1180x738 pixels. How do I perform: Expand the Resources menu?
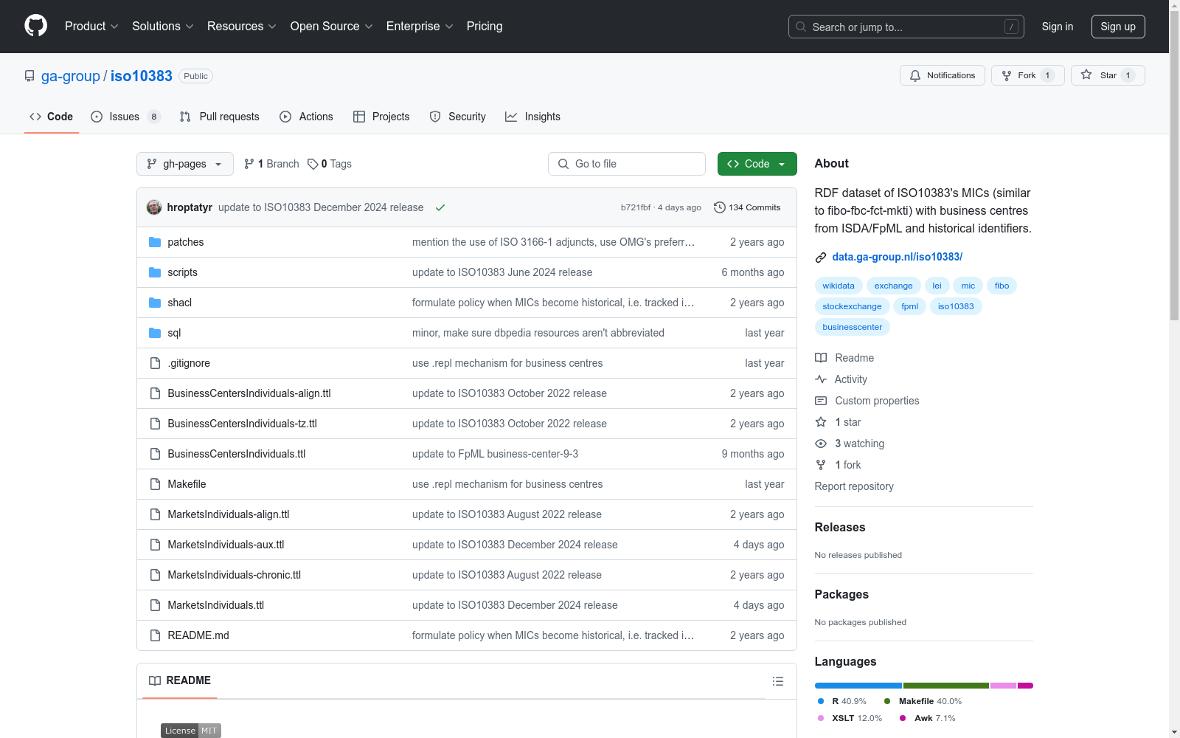[242, 26]
